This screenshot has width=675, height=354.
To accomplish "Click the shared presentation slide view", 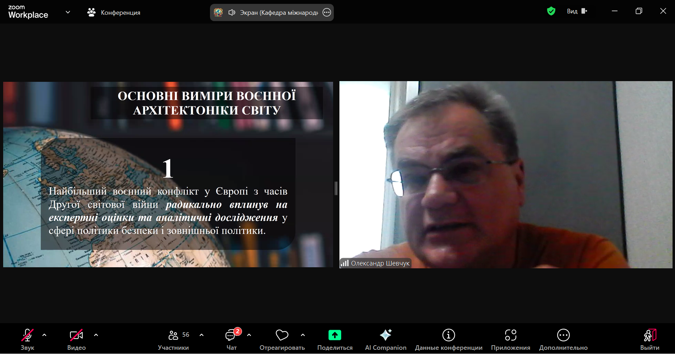I will pyautogui.click(x=168, y=175).
